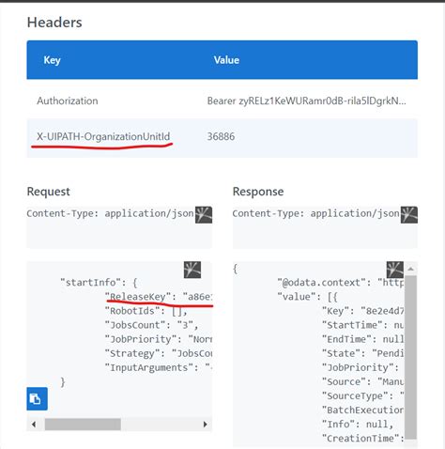Screen dimensions: 445x449
Task: Open fullscreen icon next to Request Content-Type
Action: tap(204, 214)
